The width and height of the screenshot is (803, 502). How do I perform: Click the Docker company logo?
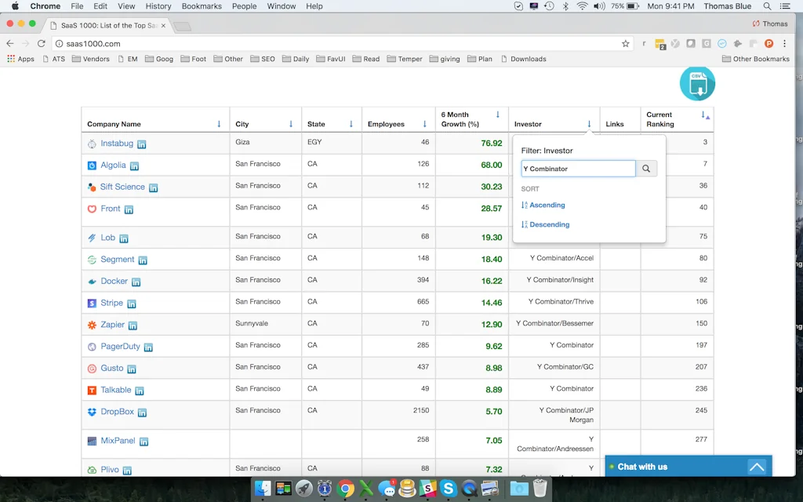(94, 281)
